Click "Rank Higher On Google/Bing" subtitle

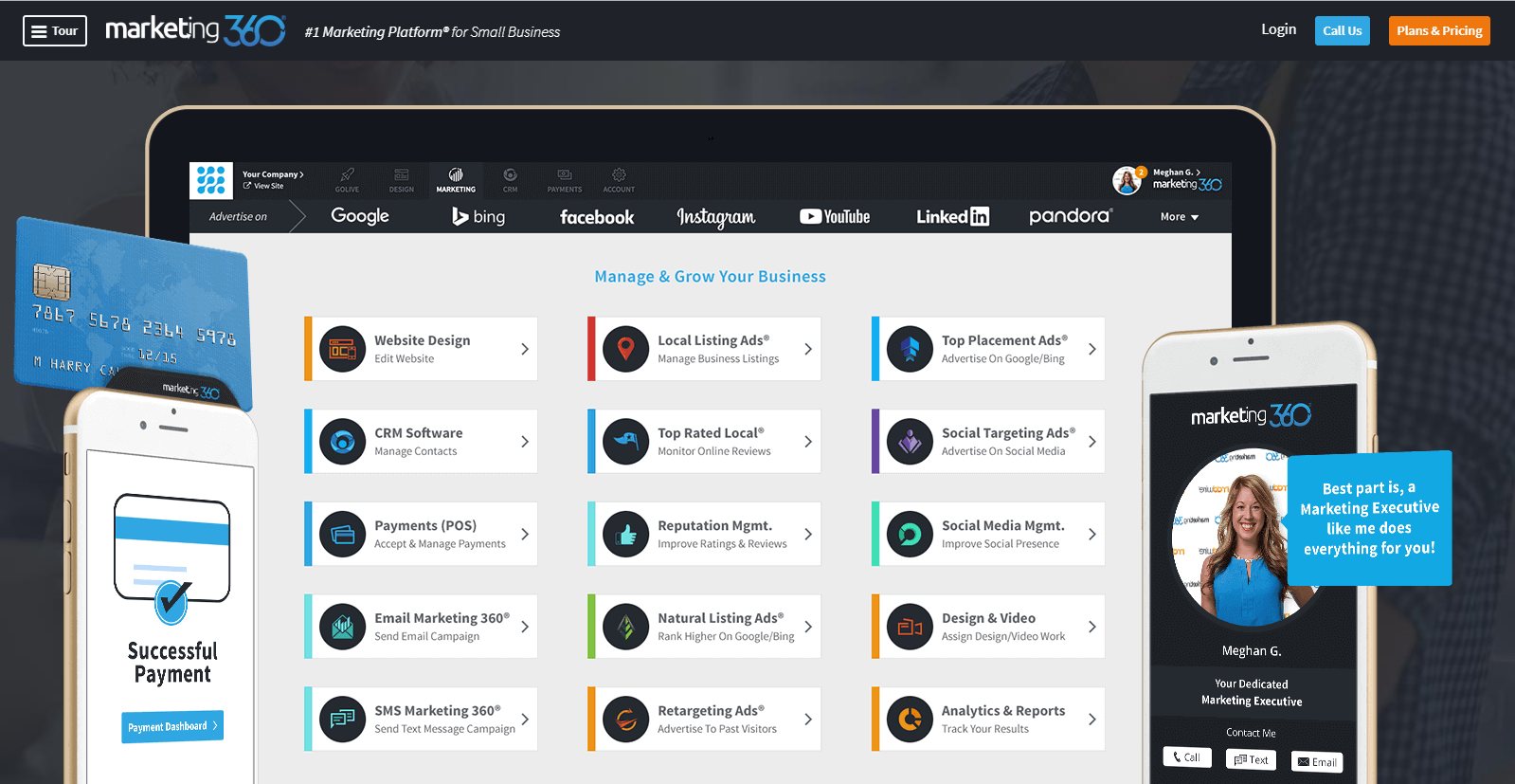726,636
